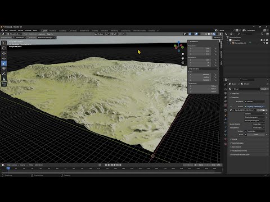Play the animation forward
270x202 pixels.
[115, 165]
